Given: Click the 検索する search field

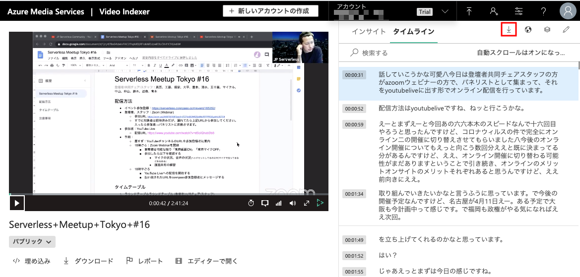Looking at the screenshot, I should pyautogui.click(x=407, y=53).
